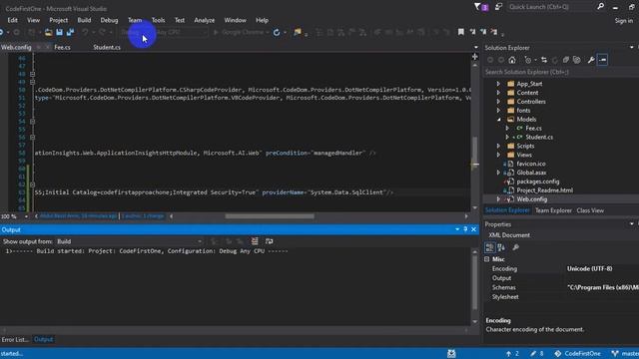Expand Global.asax node
This screenshot has height=359, width=639.
point(498,173)
